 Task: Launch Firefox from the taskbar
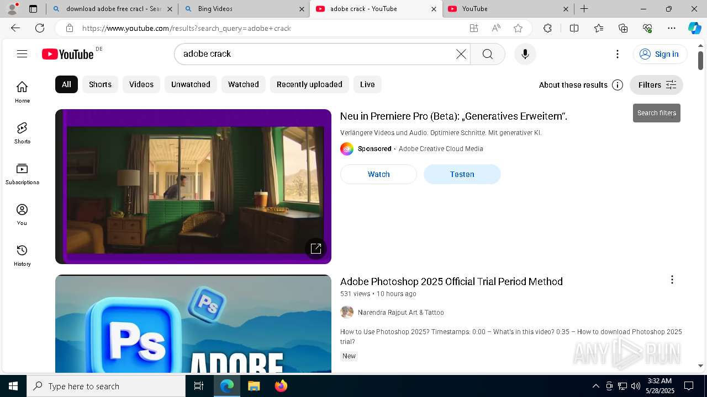point(281,386)
